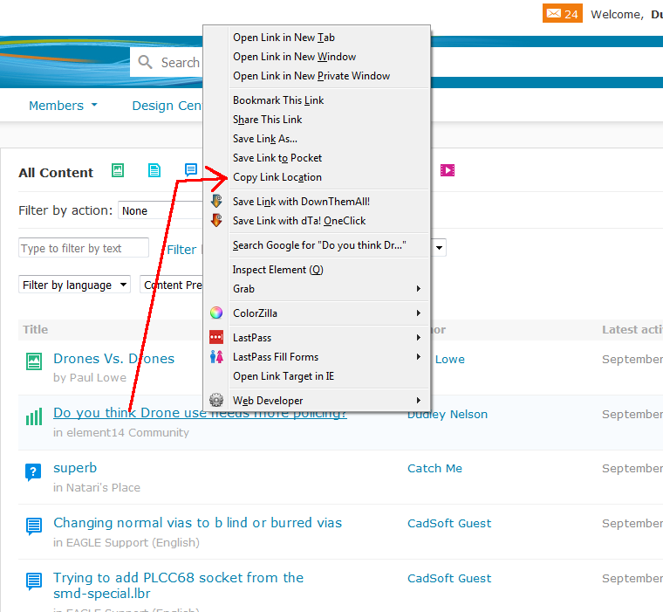This screenshot has width=663, height=612.
Task: Click the dTa OneClick icon in context menu
Action: pyautogui.click(x=216, y=221)
